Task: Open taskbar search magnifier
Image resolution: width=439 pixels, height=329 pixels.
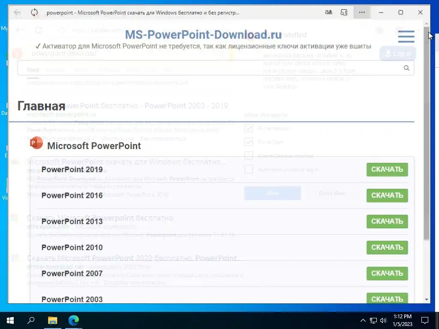Action: coord(31,320)
